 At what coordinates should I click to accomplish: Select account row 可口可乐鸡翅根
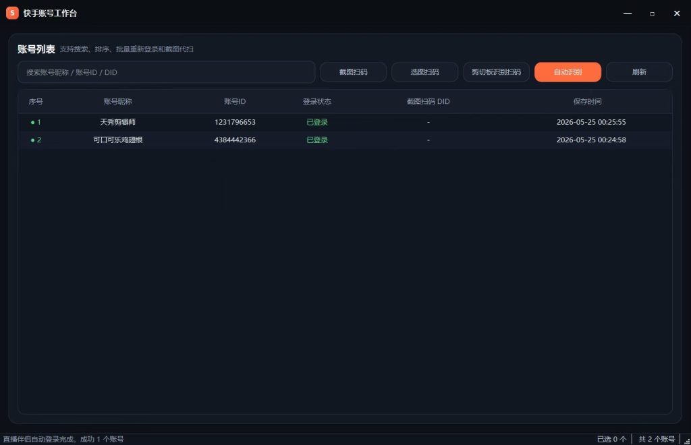tap(345, 140)
